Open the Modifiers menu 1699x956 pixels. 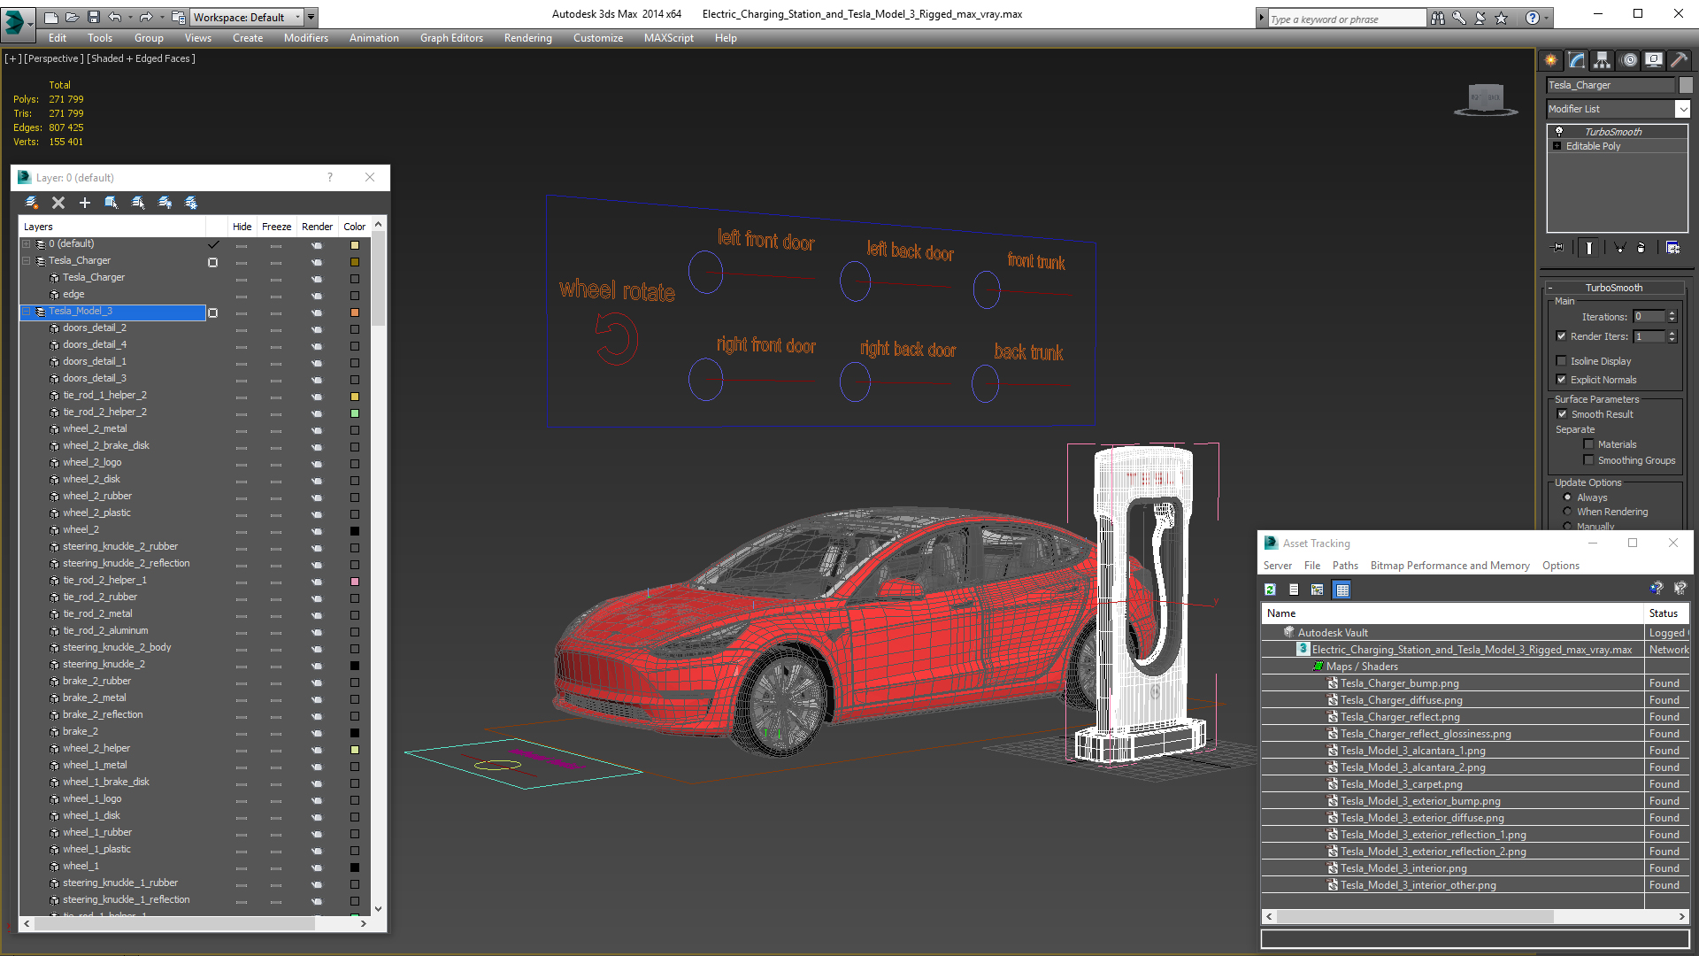click(305, 38)
